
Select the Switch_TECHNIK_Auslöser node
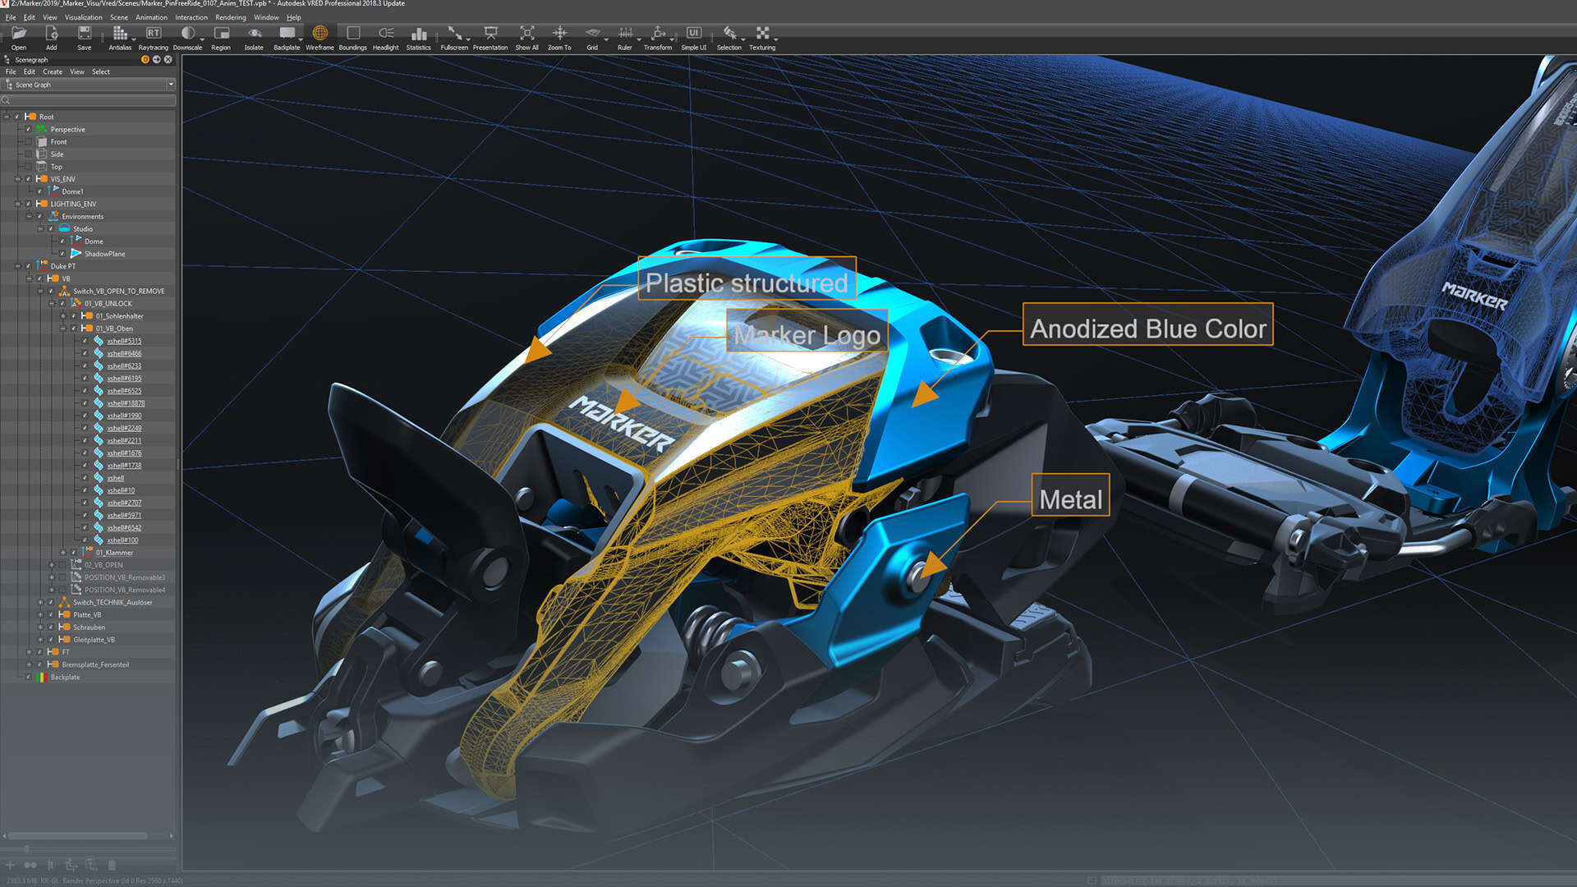(113, 603)
